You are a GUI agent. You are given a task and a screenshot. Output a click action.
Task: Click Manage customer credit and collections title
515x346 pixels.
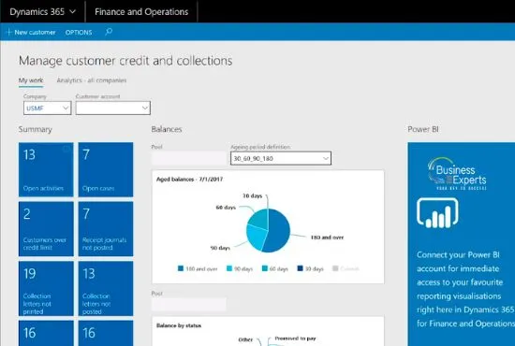pyautogui.click(x=125, y=61)
